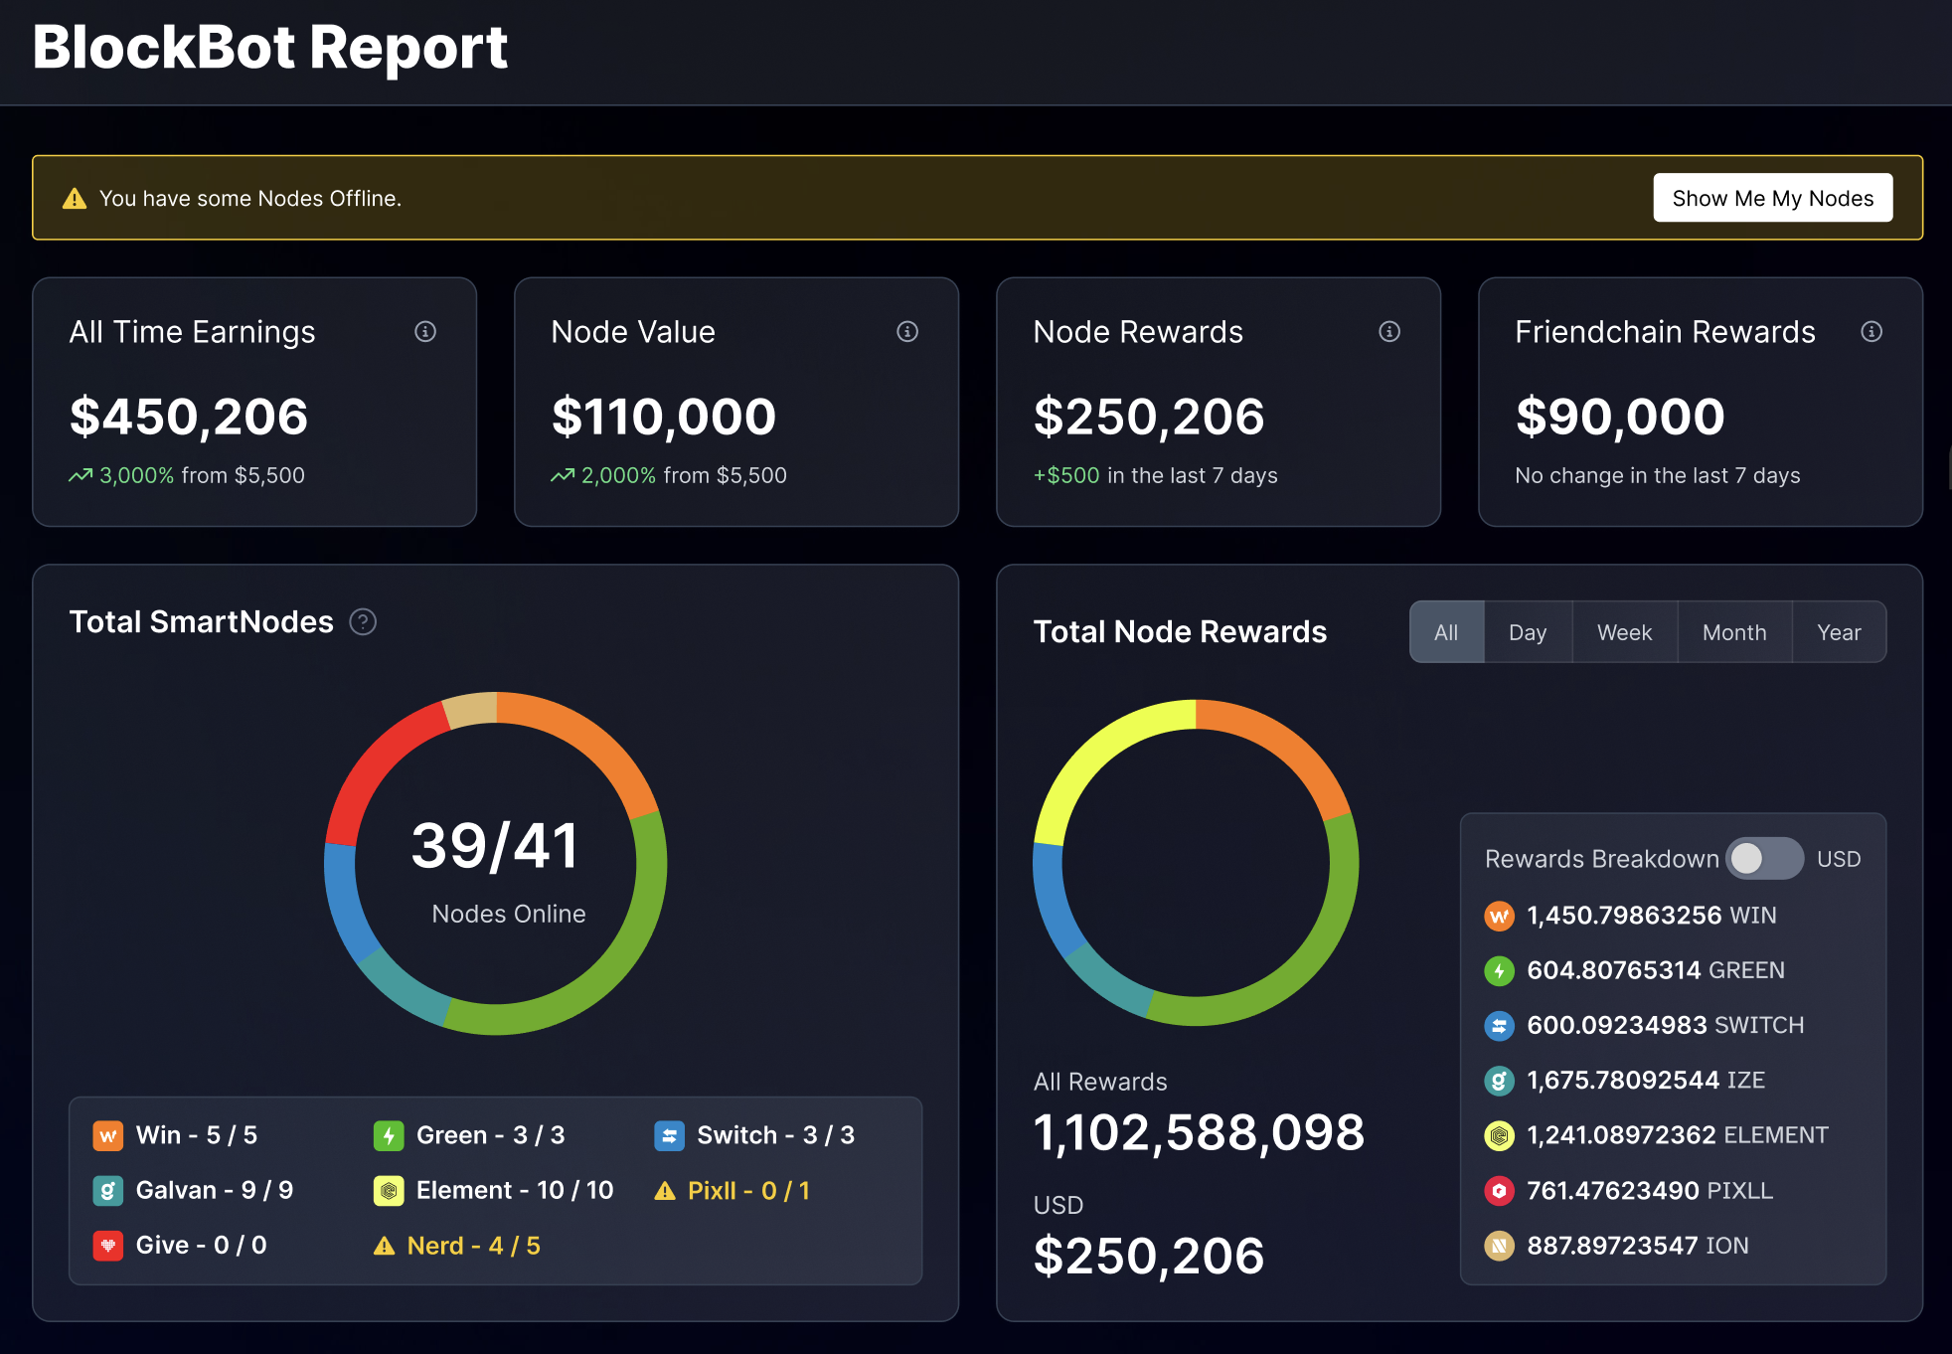Click the info icon on All Time Earnings
The width and height of the screenshot is (1952, 1354).
point(425,332)
